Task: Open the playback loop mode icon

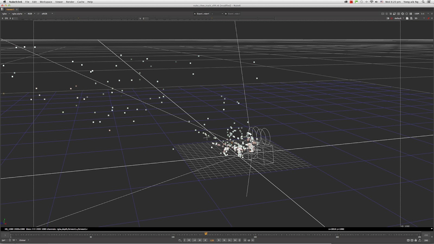Action: tap(180, 240)
